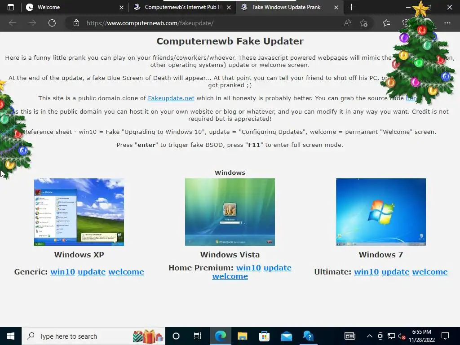
Task: Open the Fakeupdate.net link
Action: click(x=171, y=98)
